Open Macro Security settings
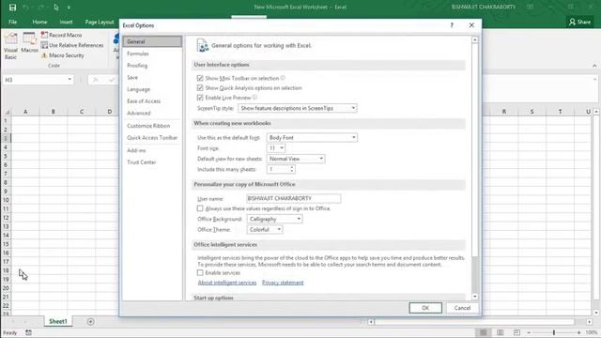This screenshot has height=338, width=601. pos(63,55)
